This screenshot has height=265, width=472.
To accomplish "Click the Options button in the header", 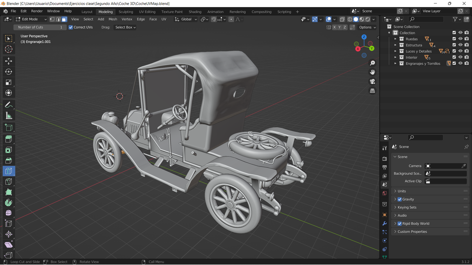I will pyautogui.click(x=367, y=27).
